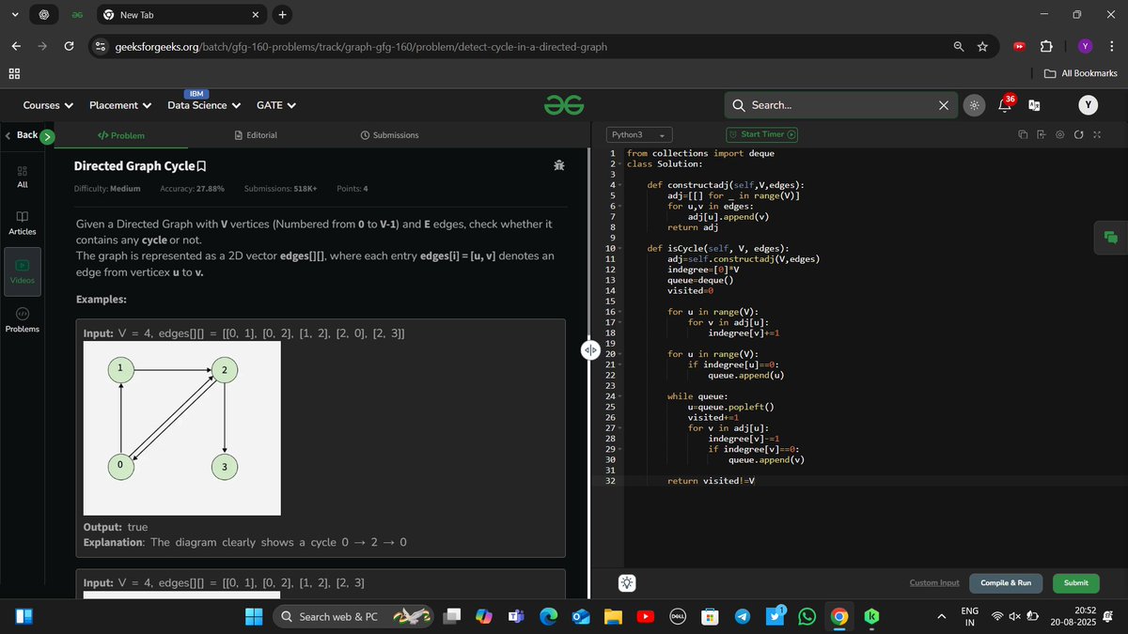Open Chrome extensions puzzle icon
Screen dimensions: 1128x634
coord(1046,46)
